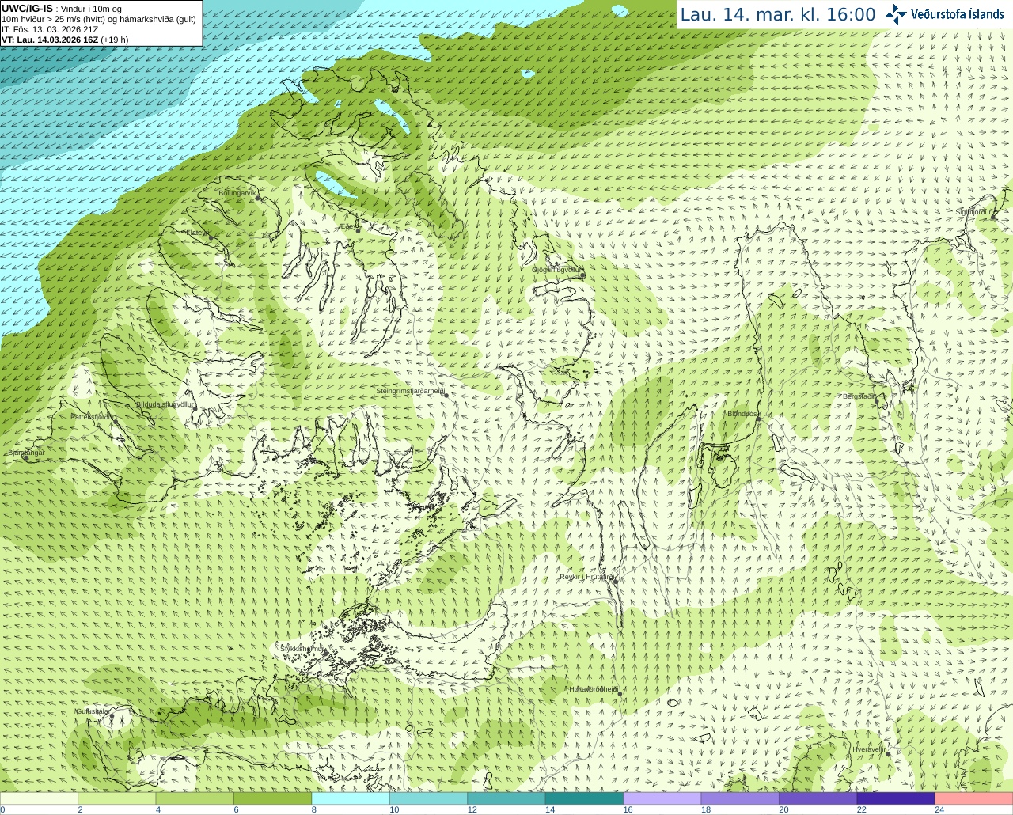Image resolution: width=1013 pixels, height=815 pixels.
Task: Click the Flateyri station label
Action: click(197, 233)
